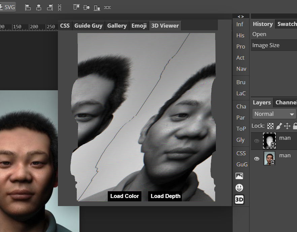Open the Emoji smiley icon in sidebar
The width and height of the screenshot is (297, 232).
(x=239, y=188)
